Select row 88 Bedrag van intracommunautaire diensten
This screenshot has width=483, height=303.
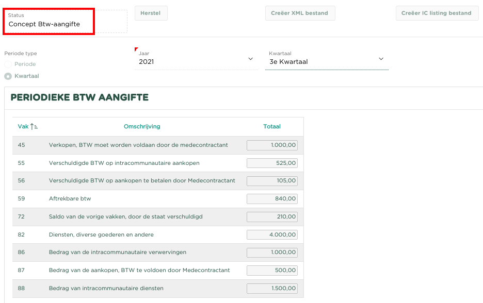158,289
